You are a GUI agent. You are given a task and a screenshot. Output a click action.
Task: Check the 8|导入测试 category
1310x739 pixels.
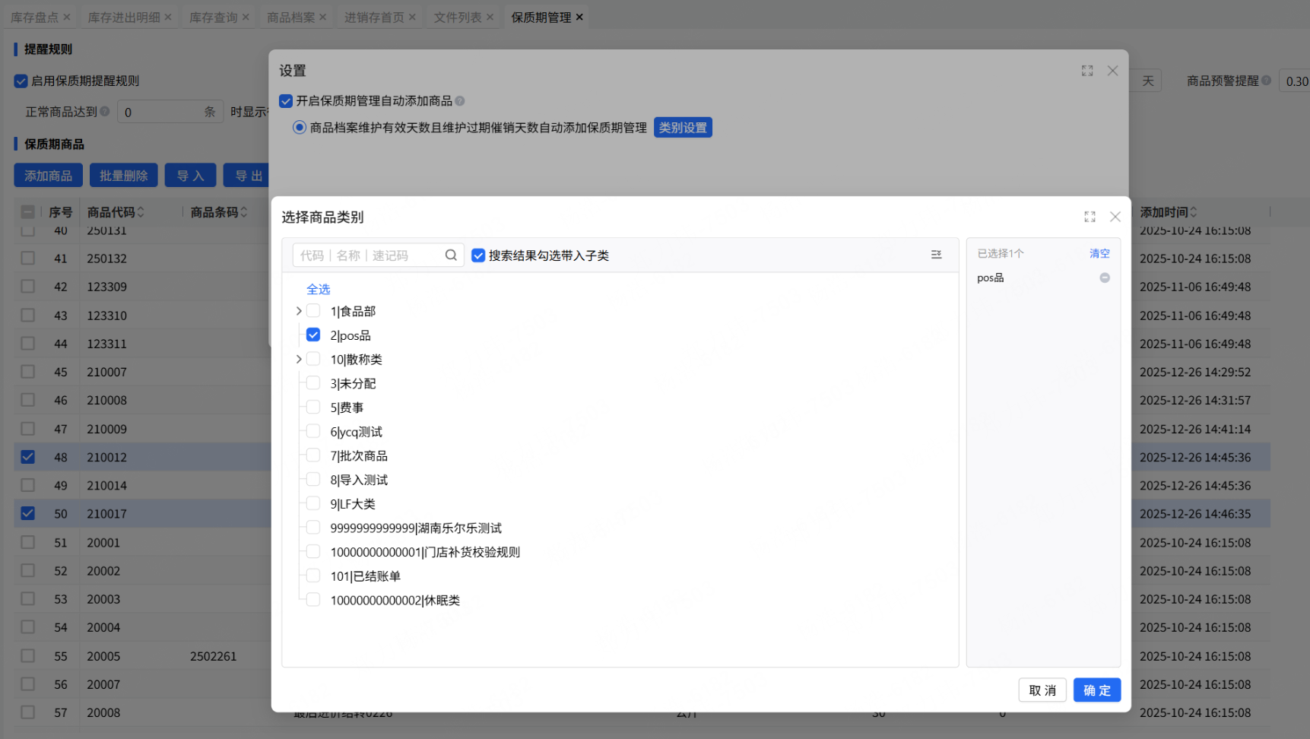tap(313, 480)
